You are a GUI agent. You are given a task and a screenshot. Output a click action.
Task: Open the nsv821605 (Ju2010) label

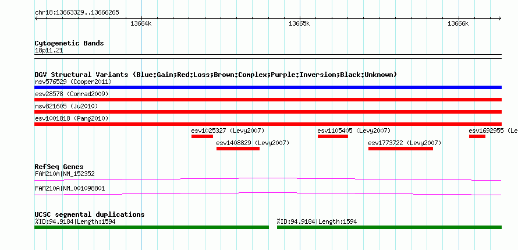point(66,106)
